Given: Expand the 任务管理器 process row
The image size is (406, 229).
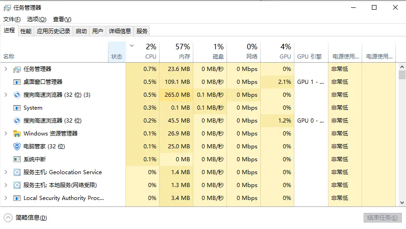Looking at the screenshot, I should [x=6, y=69].
